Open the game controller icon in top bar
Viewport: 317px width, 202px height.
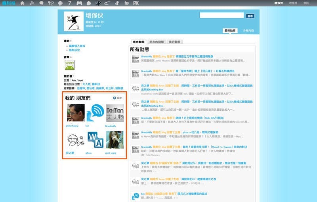click(x=79, y=3)
